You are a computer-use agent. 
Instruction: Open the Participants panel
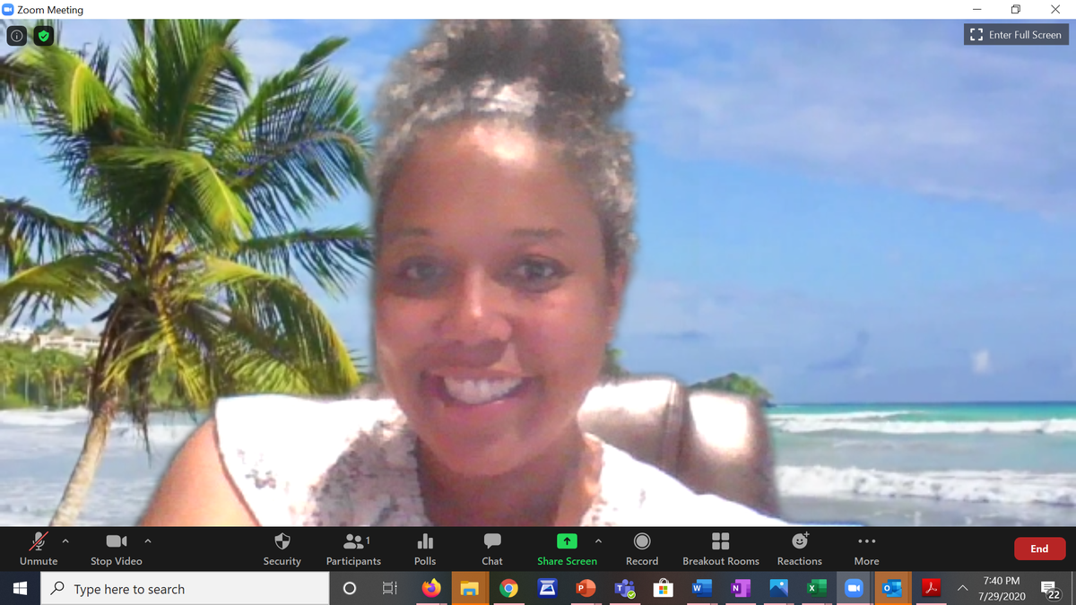(353, 549)
